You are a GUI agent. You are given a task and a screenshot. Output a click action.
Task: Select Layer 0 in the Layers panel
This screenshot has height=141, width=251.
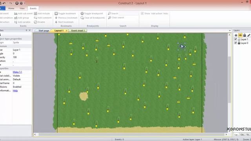[244, 43]
